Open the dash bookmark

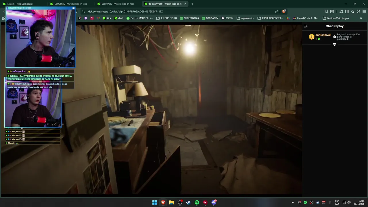pos(119,18)
